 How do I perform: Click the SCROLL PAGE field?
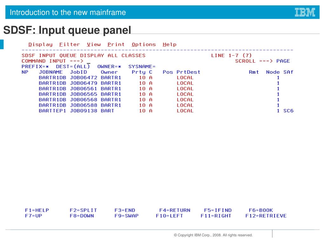[x=283, y=61]
